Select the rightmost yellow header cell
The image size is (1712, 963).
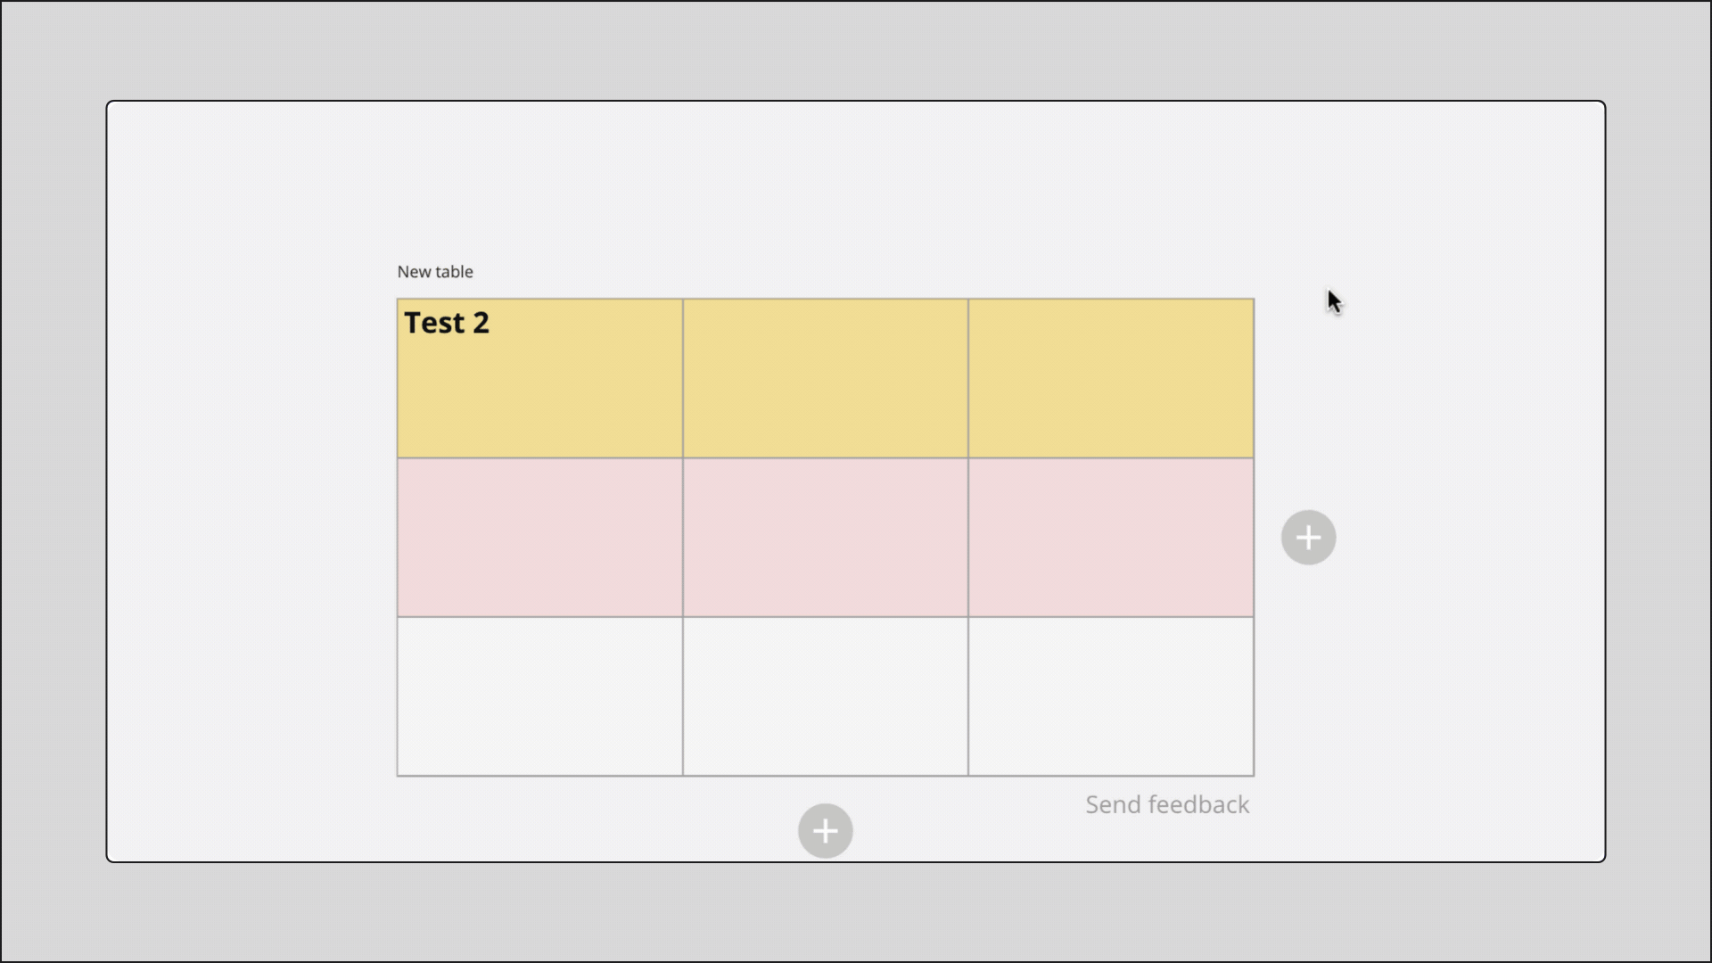click(x=1110, y=378)
